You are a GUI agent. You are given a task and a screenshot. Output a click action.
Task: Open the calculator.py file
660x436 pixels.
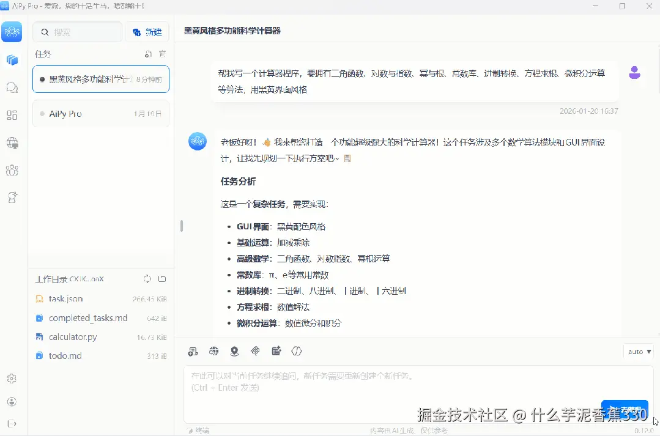101,337
